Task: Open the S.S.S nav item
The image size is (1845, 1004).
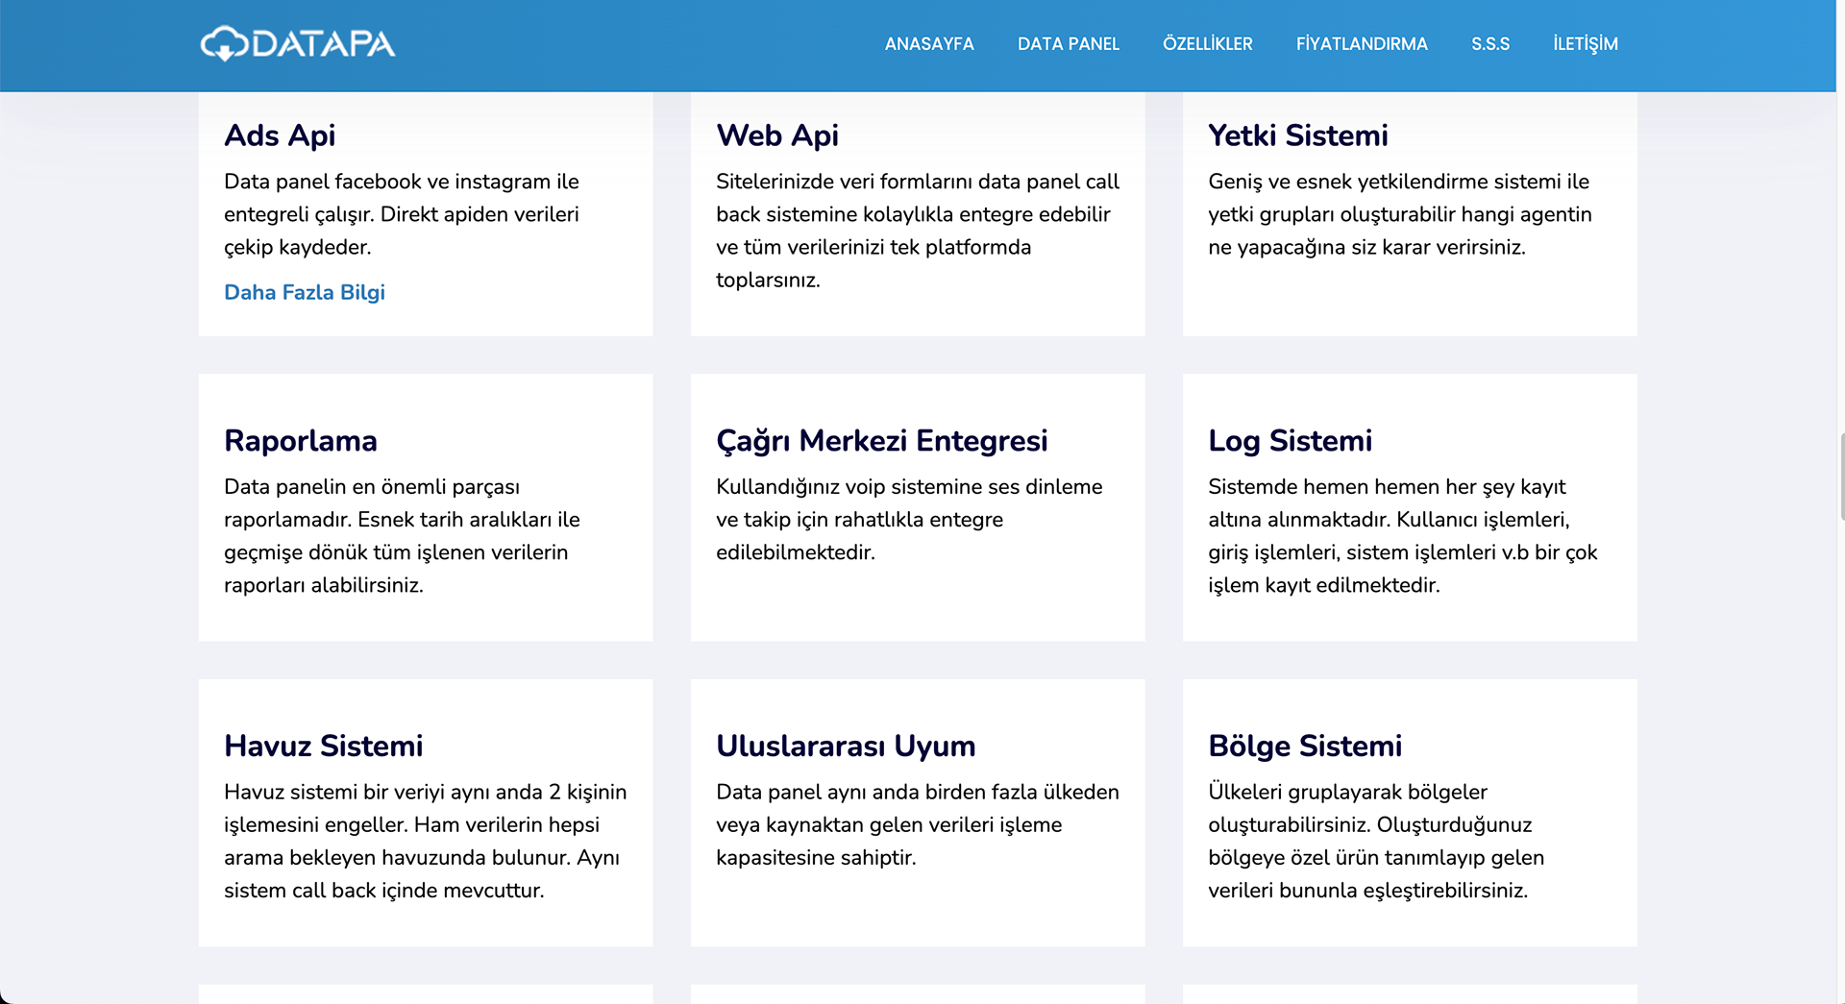Action: (x=1490, y=44)
